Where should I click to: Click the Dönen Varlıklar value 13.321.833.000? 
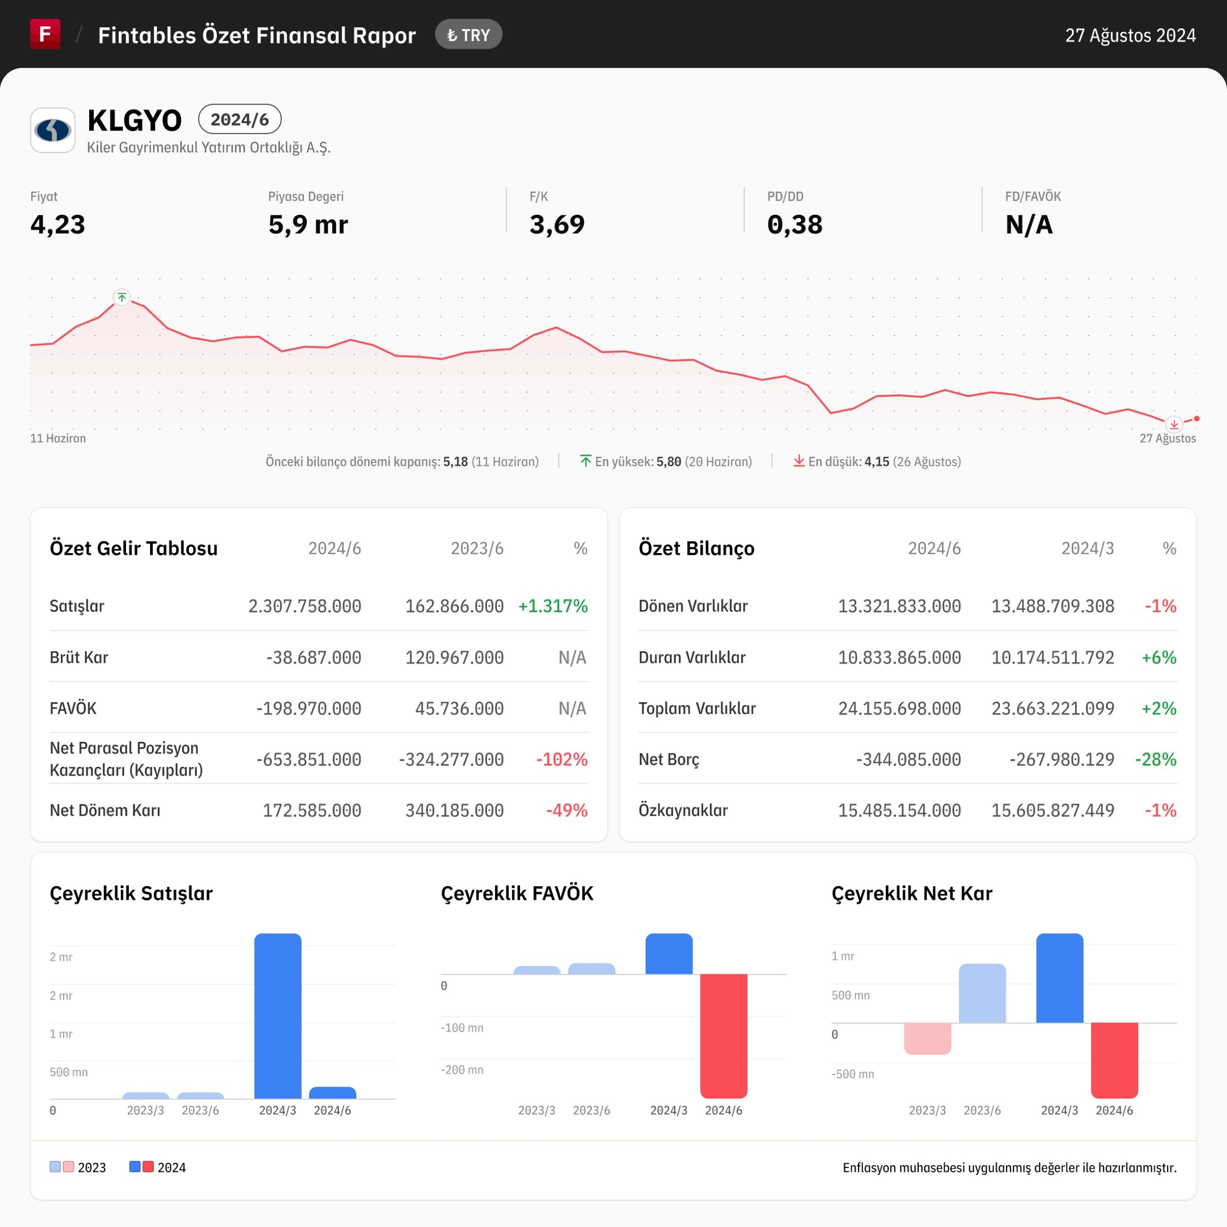899,606
